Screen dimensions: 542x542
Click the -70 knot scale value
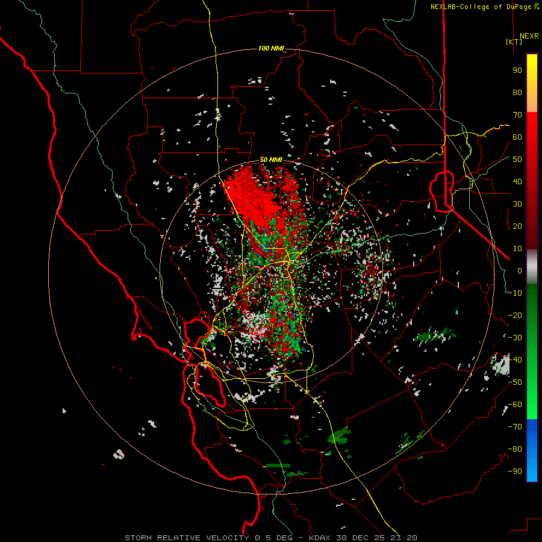point(515,427)
